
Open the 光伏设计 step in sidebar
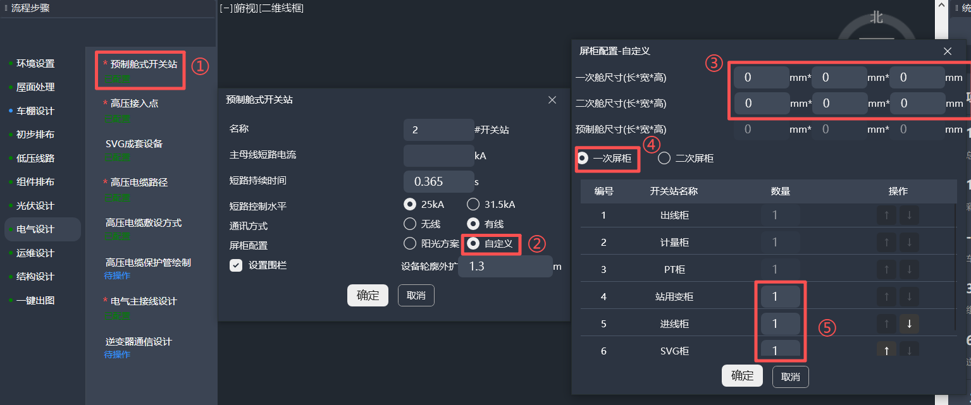35,206
